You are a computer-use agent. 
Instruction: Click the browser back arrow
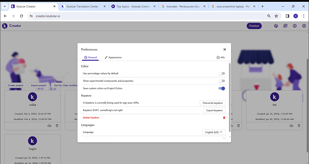[5, 16]
